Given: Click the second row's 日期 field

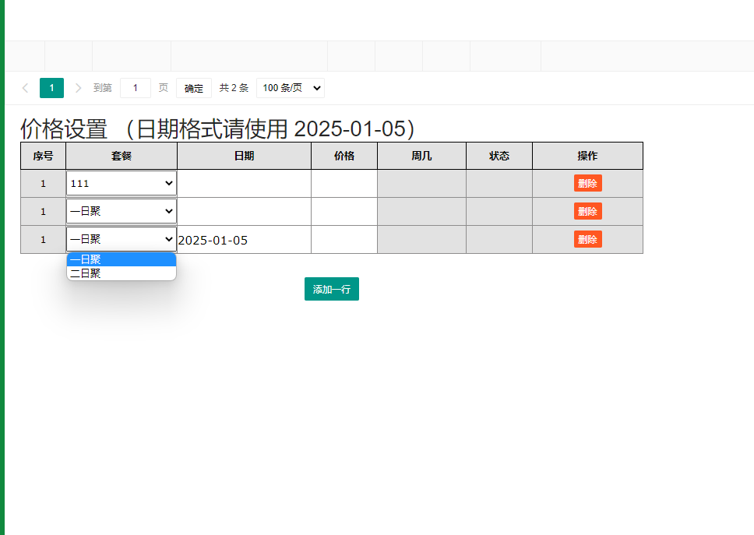Looking at the screenshot, I should 244,211.
